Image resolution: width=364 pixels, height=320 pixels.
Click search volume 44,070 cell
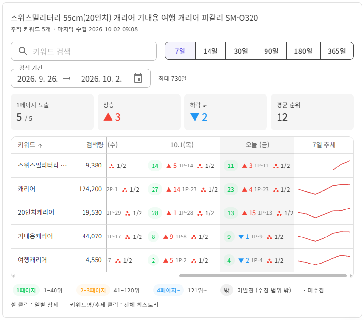92,236
